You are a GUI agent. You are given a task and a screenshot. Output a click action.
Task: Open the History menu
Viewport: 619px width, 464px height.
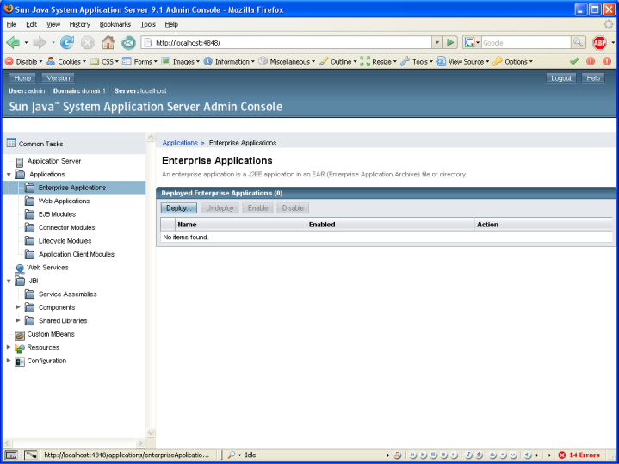80,24
